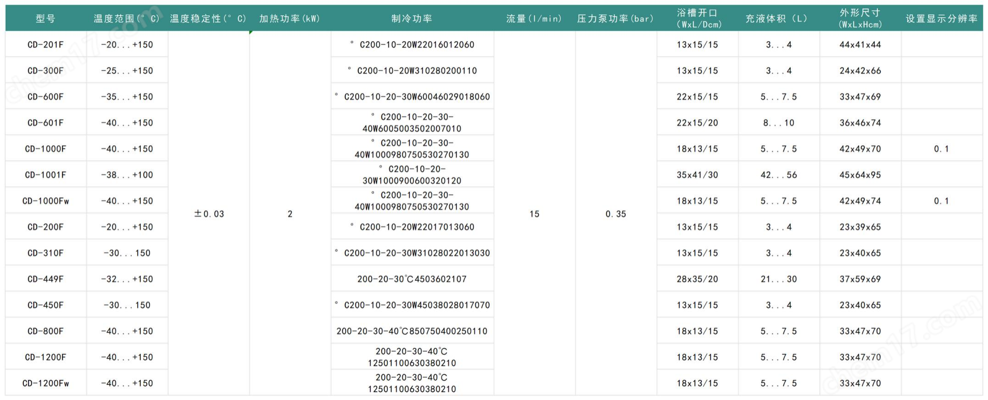Click temperature range -32...+150

pos(127,279)
